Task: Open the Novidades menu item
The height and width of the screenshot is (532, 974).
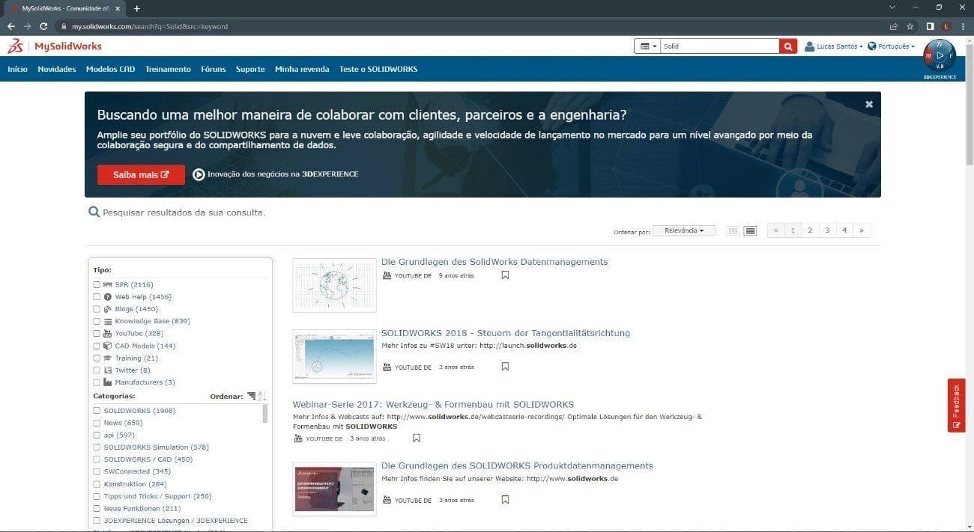Action: pyautogui.click(x=57, y=69)
